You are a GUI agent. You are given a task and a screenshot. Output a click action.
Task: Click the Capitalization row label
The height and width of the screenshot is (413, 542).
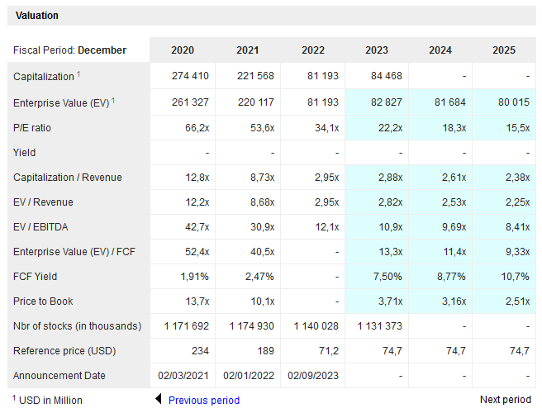point(44,77)
